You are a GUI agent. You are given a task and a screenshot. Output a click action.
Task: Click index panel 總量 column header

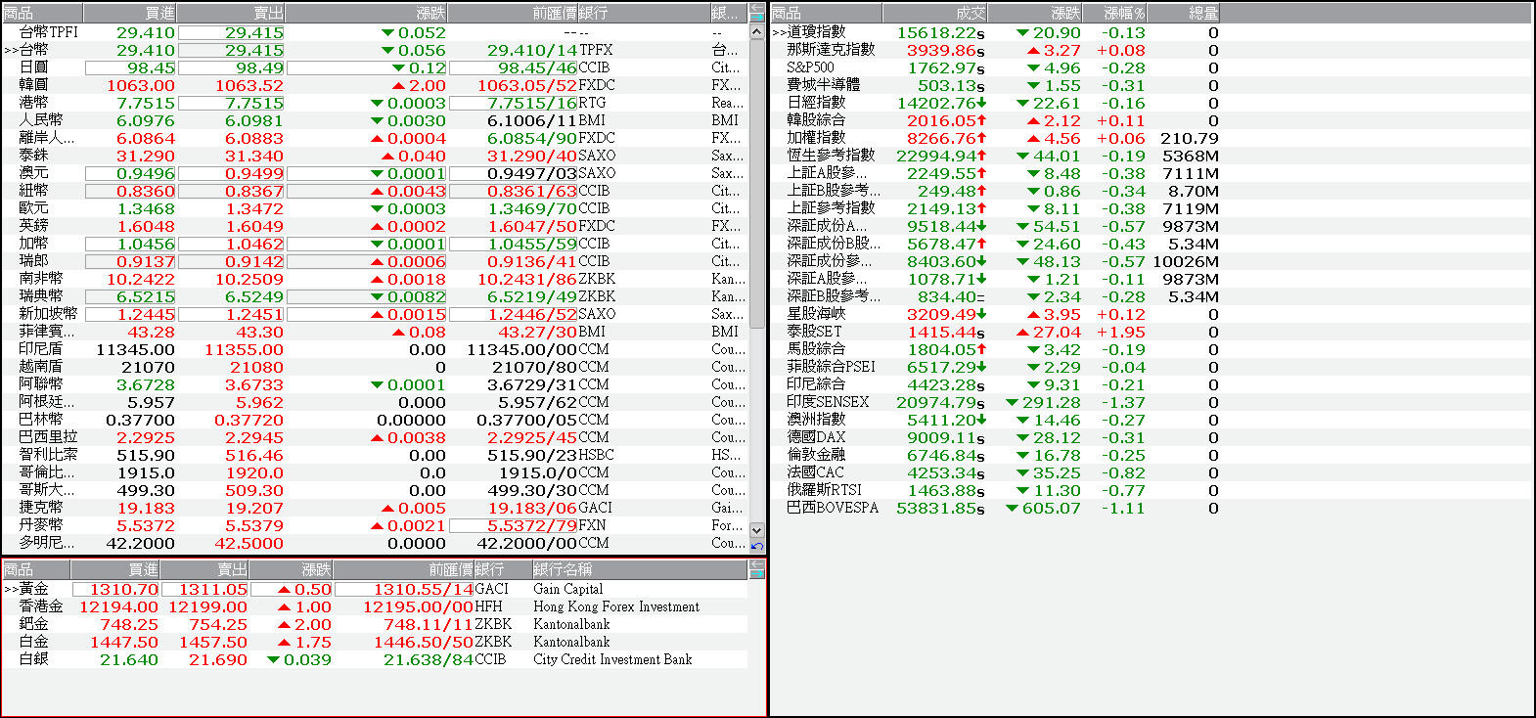[x=1183, y=13]
